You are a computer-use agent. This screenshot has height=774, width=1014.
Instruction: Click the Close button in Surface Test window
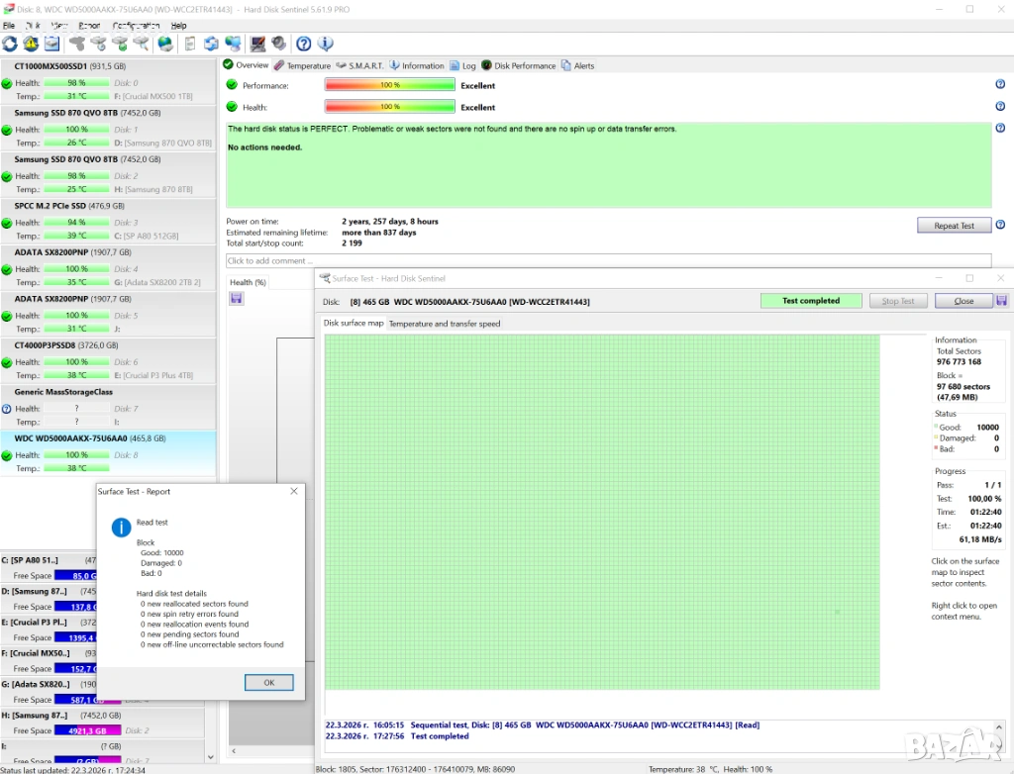963,301
